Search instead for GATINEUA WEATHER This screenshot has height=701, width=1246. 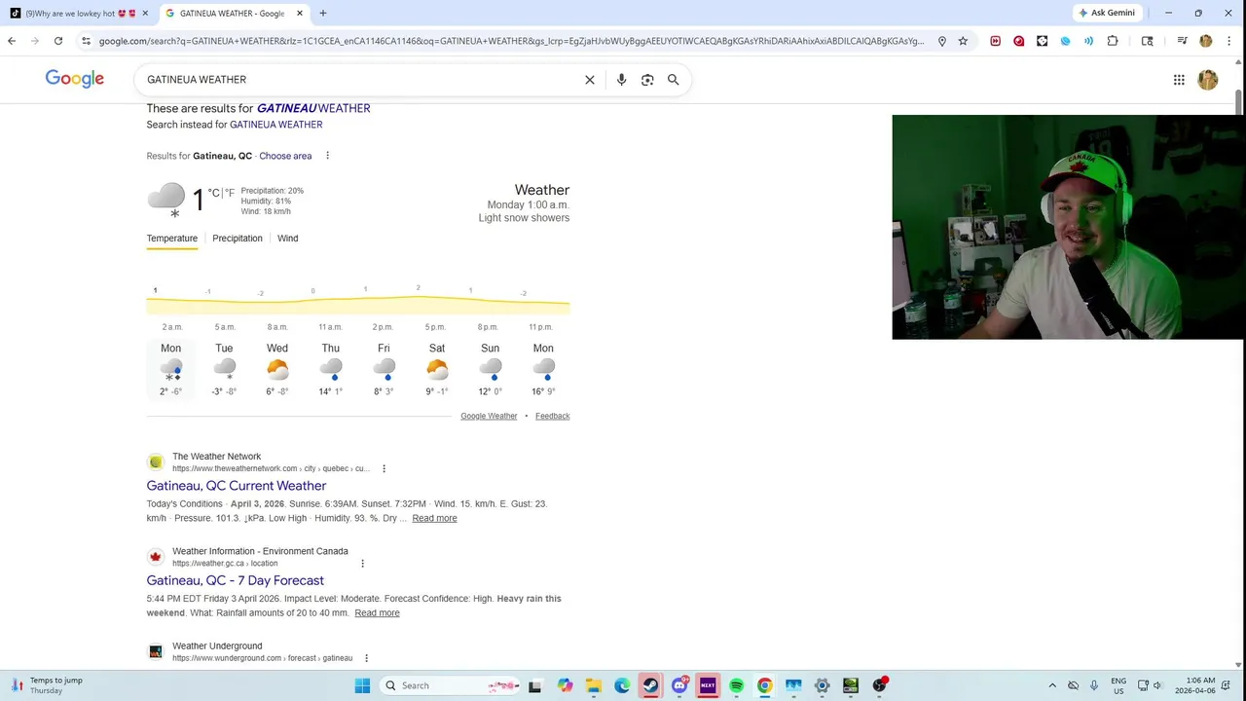click(x=275, y=125)
